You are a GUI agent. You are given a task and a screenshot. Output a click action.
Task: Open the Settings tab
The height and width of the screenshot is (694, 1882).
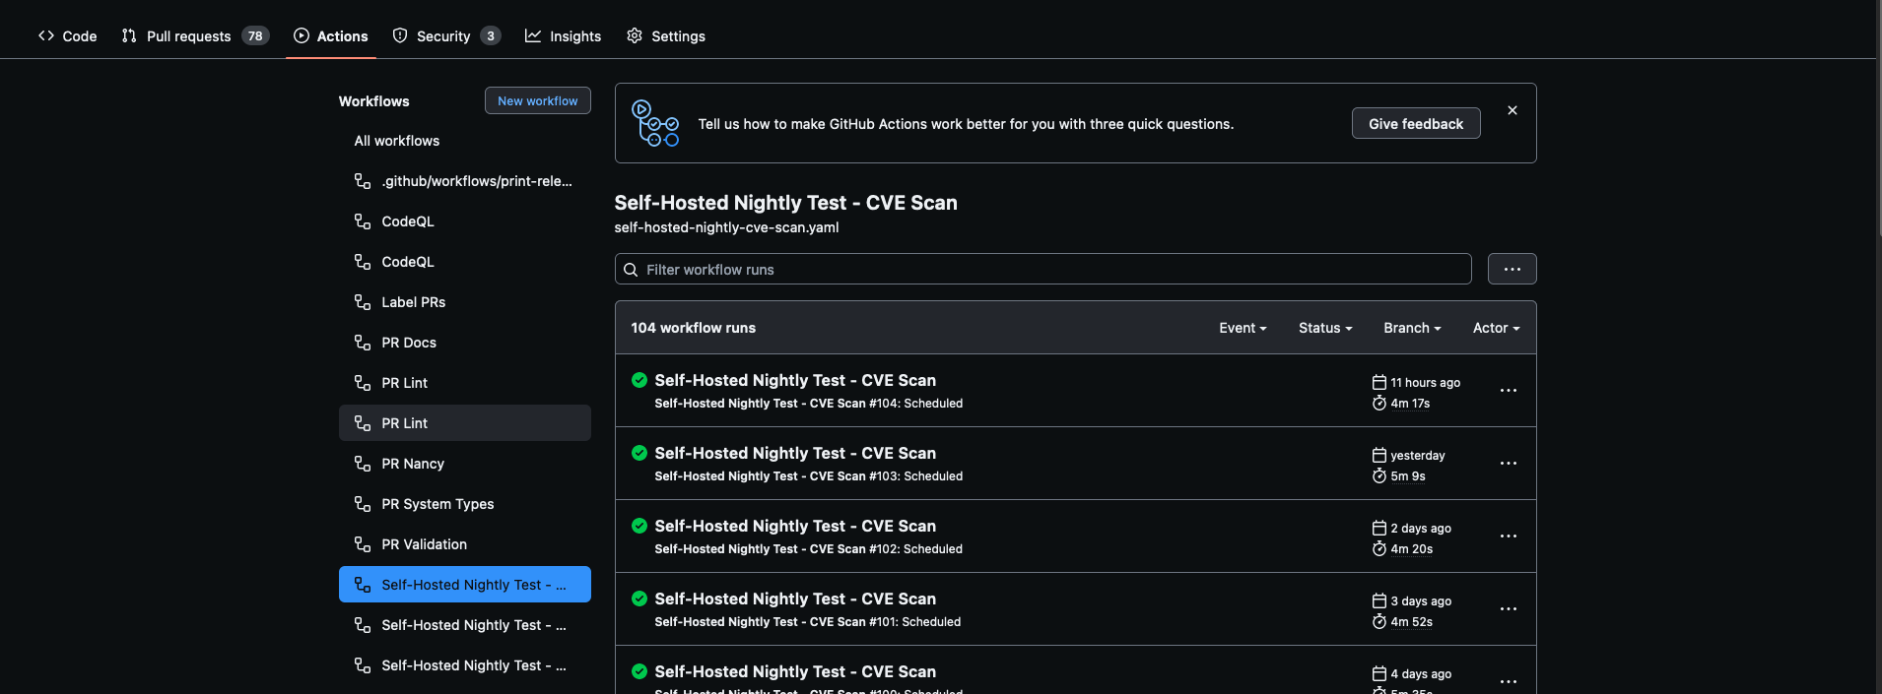point(666,35)
